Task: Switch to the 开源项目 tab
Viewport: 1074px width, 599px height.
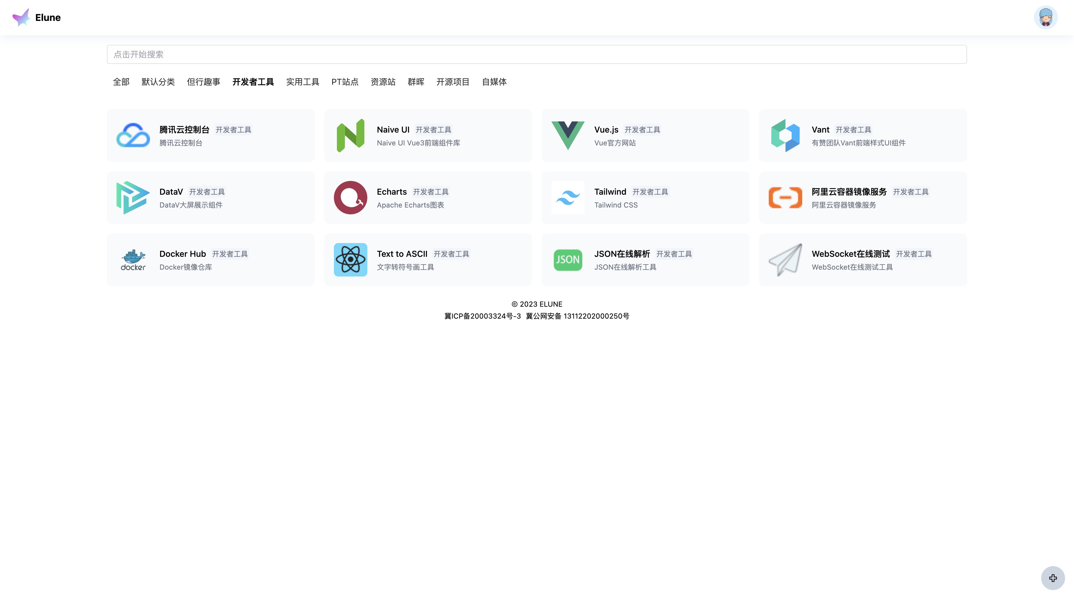Action: tap(453, 82)
